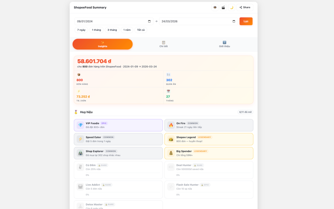Screen dimensions: 334x209
Task: Select the 1 tháng quick range
Action: 97,30
